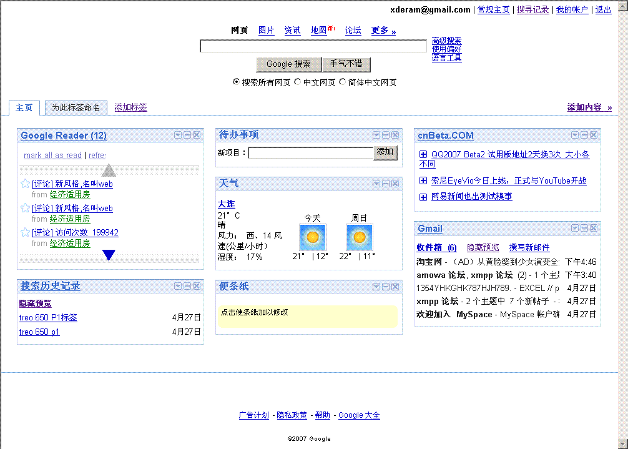The height and width of the screenshot is (449, 628).
Task: Expand the QQ2007 Beta2 news item
Action: [423, 154]
